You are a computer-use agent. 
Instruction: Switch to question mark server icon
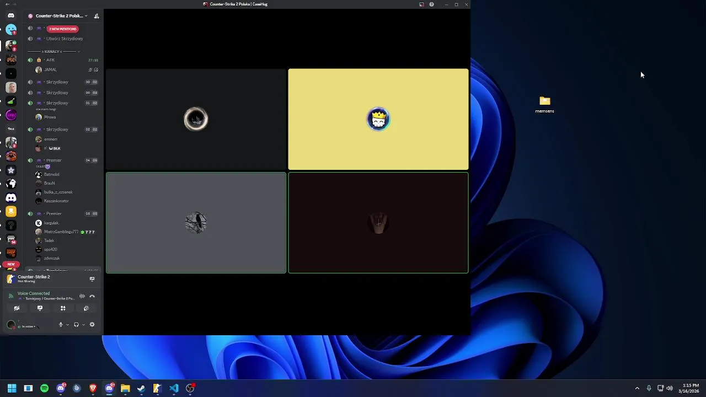point(10,225)
